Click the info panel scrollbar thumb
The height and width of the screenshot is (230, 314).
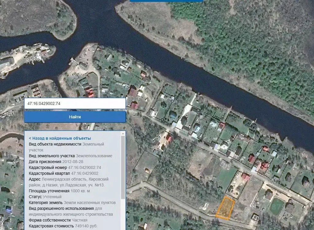click(123, 168)
